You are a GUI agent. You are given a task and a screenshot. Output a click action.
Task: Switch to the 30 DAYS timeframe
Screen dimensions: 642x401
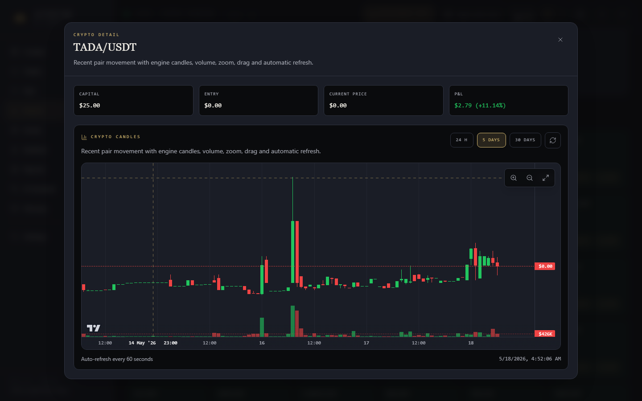[x=525, y=140]
